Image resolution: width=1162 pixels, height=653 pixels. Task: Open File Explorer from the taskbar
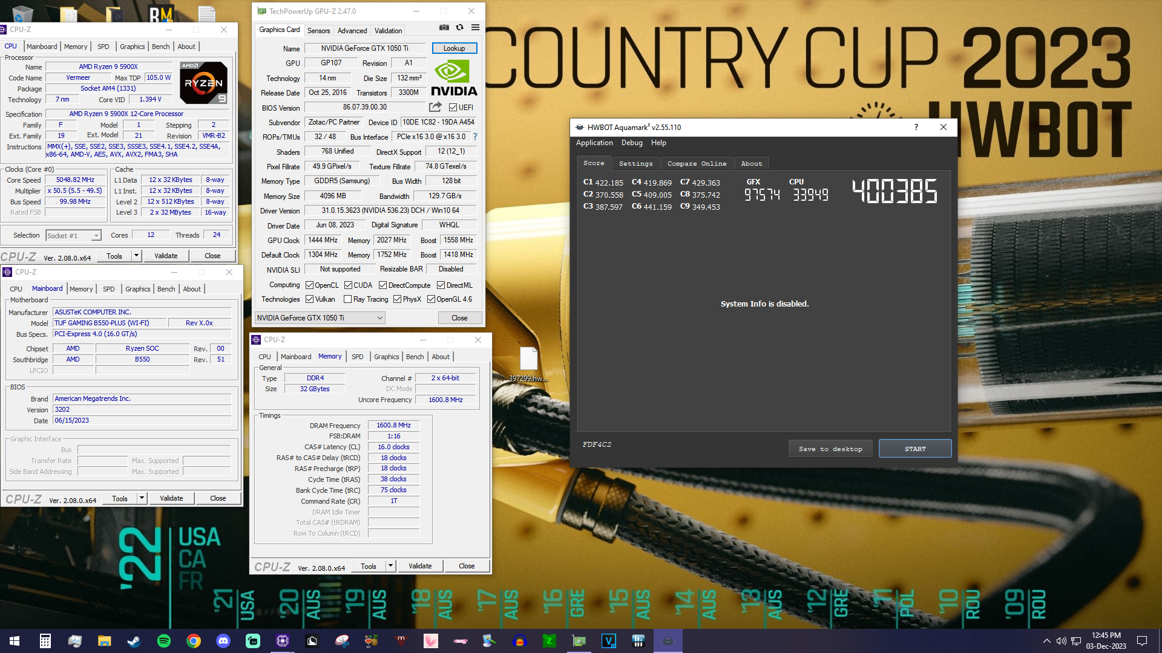[x=105, y=641]
